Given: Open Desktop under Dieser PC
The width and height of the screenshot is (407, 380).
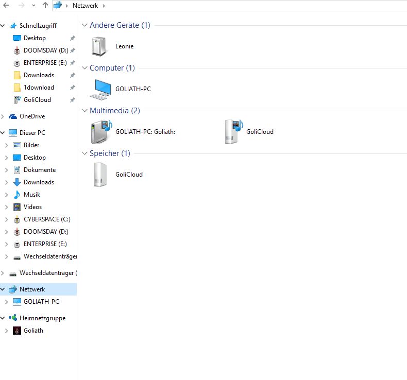Looking at the screenshot, I should (35, 158).
